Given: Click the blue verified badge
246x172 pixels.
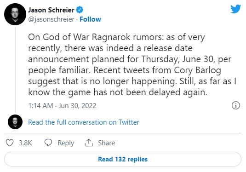Looking at the screenshot, I should (x=80, y=10).
